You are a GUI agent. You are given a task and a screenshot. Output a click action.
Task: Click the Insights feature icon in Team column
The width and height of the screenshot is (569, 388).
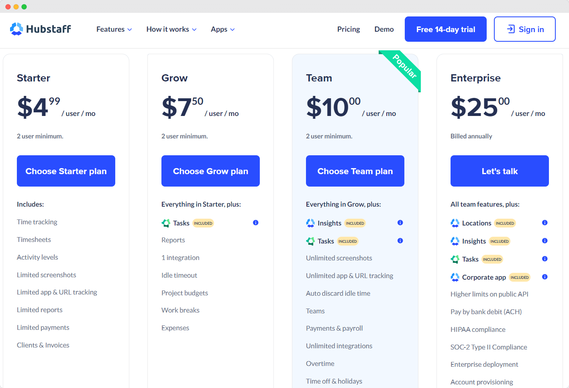click(x=310, y=223)
